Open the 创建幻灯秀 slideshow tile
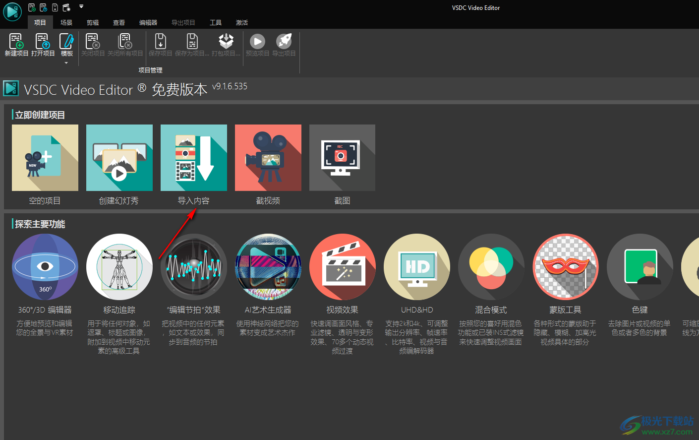The image size is (699, 440). click(x=119, y=158)
